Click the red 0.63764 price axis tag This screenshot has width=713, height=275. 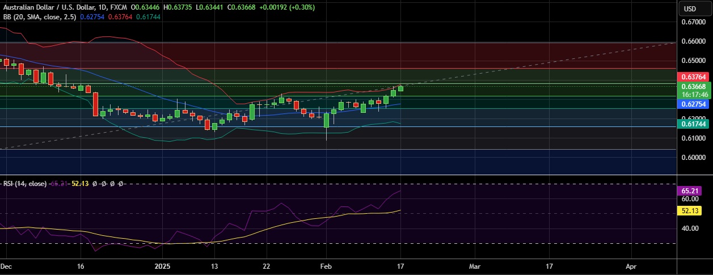(693, 77)
